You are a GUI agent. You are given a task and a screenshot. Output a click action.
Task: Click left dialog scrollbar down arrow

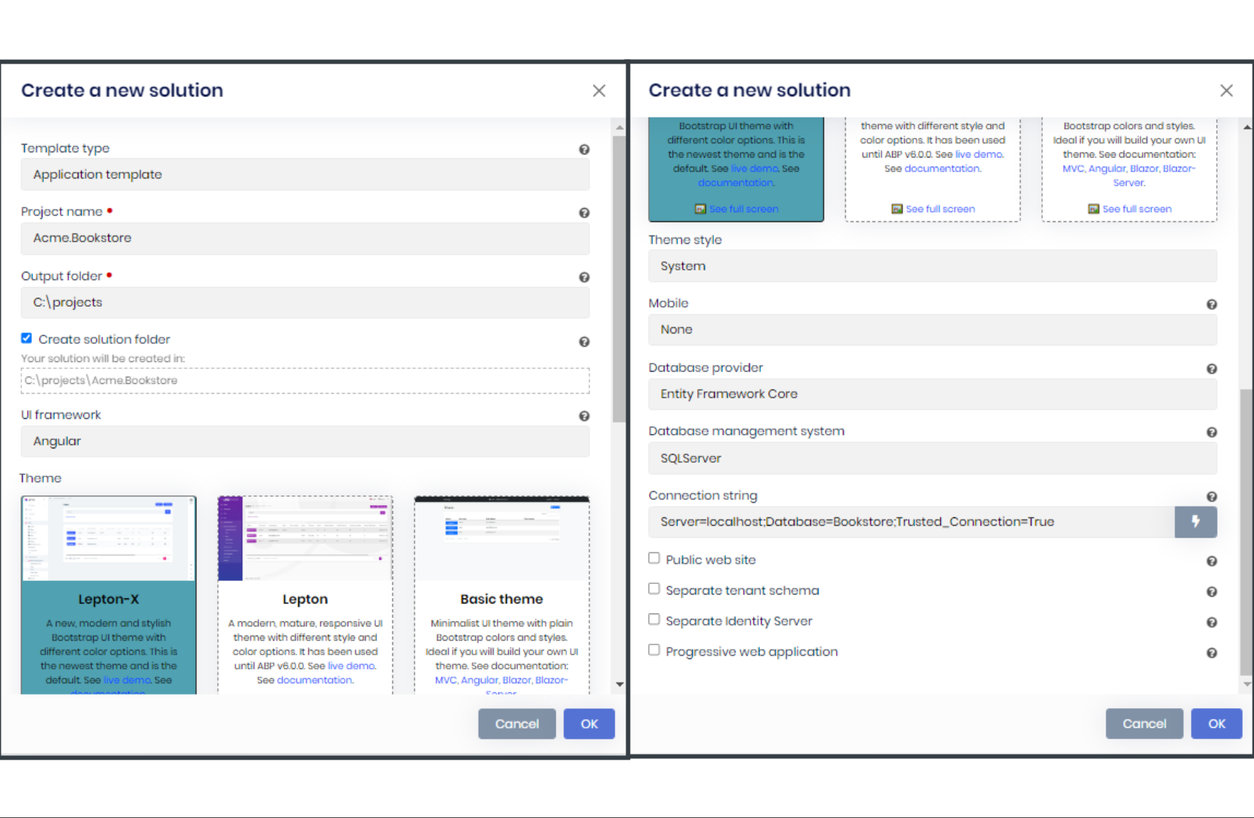(619, 684)
